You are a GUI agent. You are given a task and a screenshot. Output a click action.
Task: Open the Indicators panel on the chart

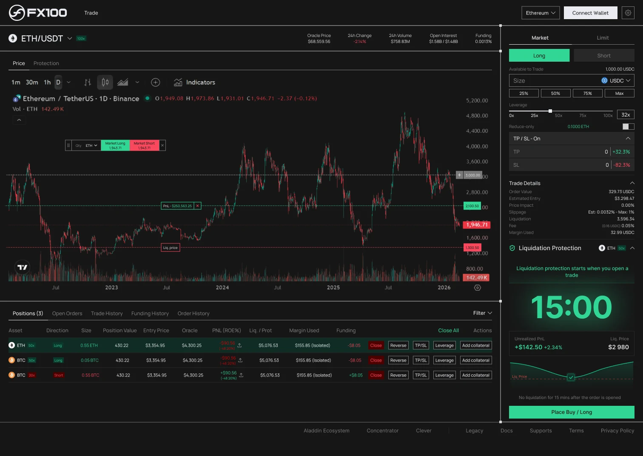coord(195,83)
